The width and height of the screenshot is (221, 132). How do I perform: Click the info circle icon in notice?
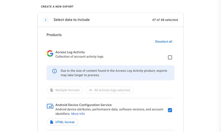coord(55,71)
